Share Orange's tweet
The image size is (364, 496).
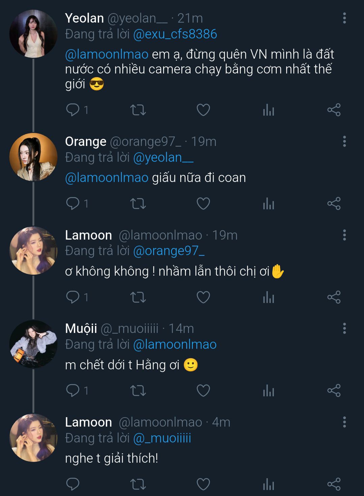(x=334, y=204)
